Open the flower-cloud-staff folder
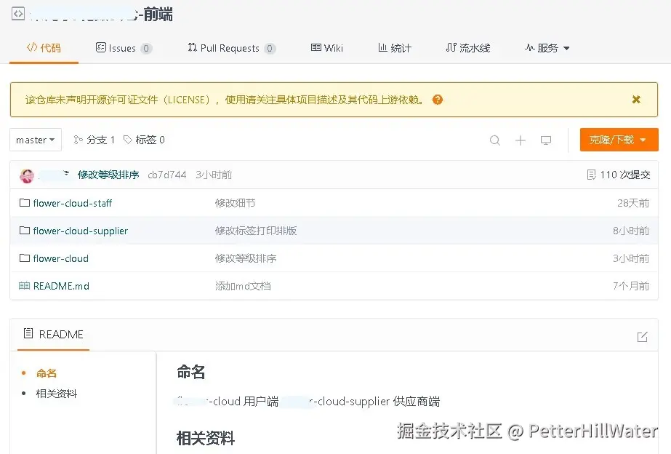 coord(72,203)
